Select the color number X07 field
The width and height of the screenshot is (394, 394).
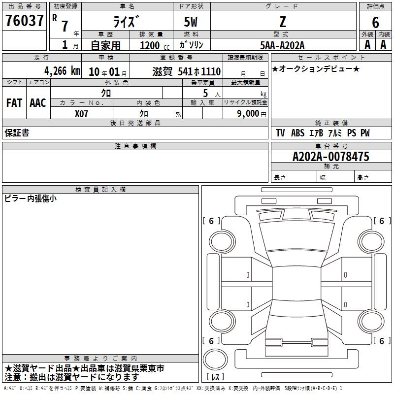(82, 113)
